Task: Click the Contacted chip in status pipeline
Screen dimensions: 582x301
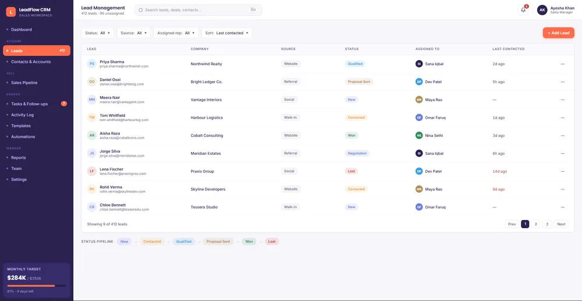Action: tap(152, 242)
